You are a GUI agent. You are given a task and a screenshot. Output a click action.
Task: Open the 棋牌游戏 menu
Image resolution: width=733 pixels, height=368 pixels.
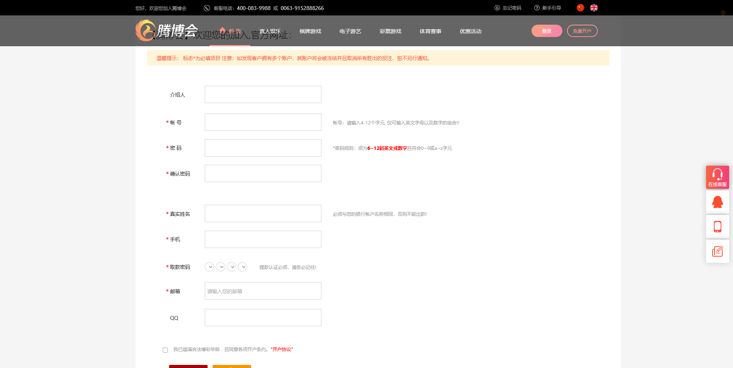pos(310,31)
